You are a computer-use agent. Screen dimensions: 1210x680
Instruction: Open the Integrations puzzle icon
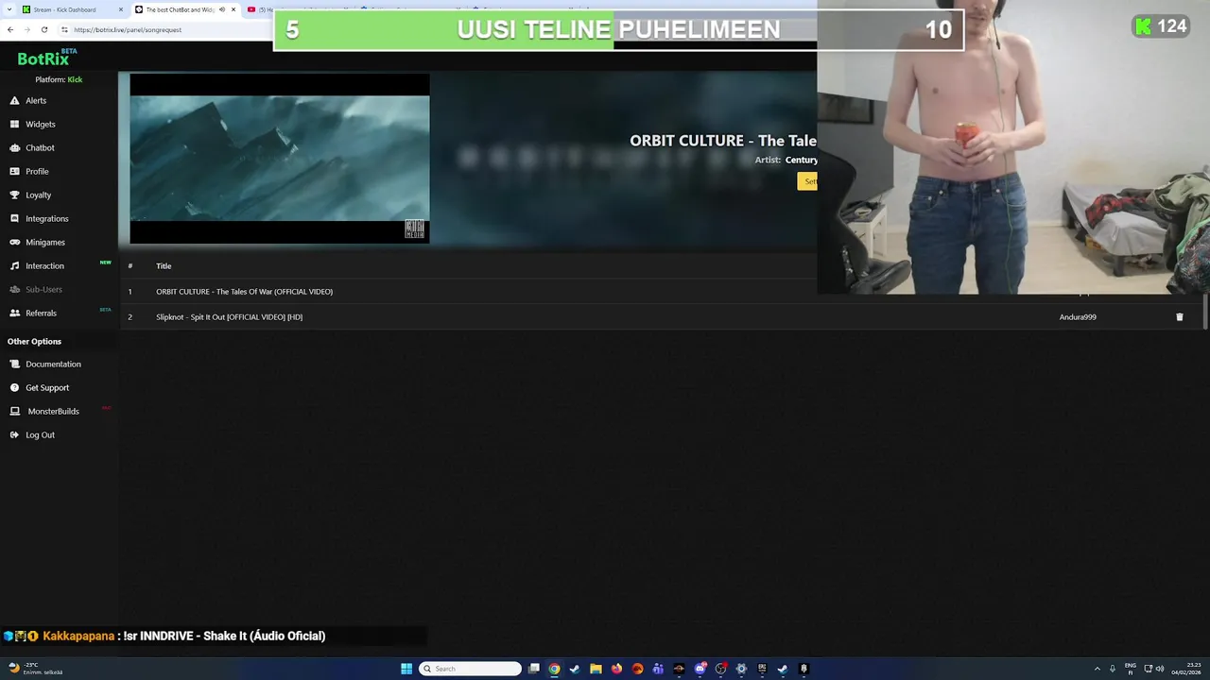pos(15,218)
